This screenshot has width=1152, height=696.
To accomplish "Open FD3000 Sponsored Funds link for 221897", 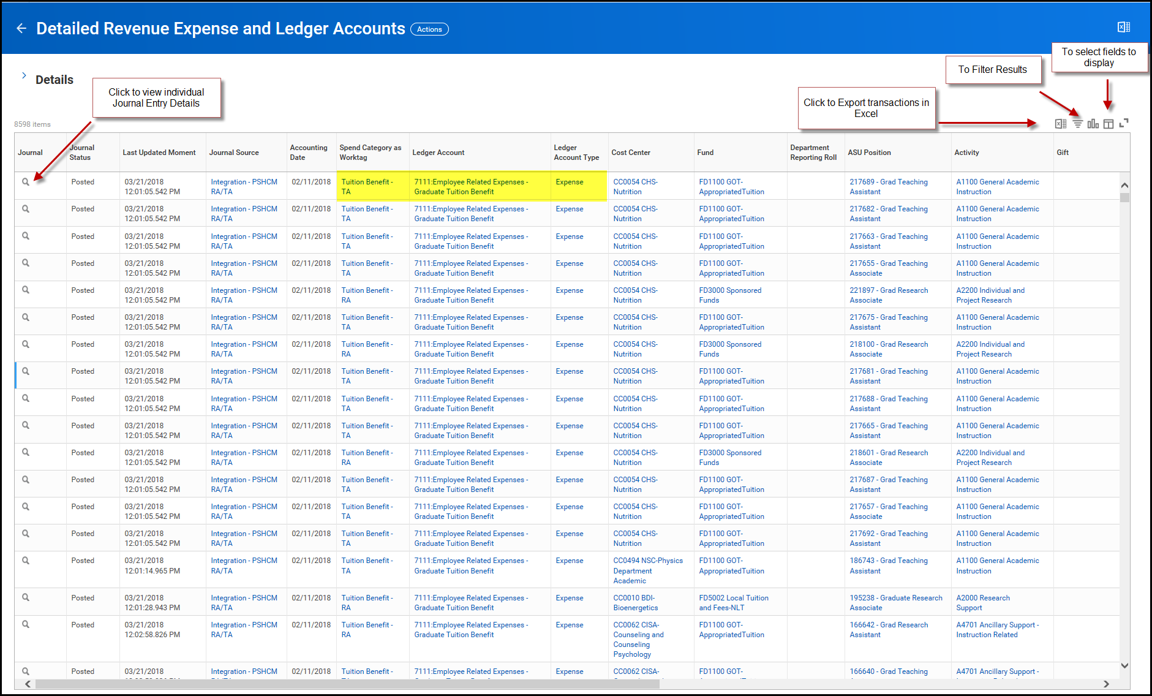I will coord(730,295).
